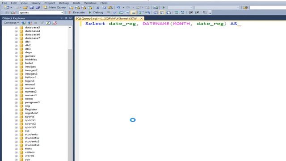Select the sports2 database

30,124
